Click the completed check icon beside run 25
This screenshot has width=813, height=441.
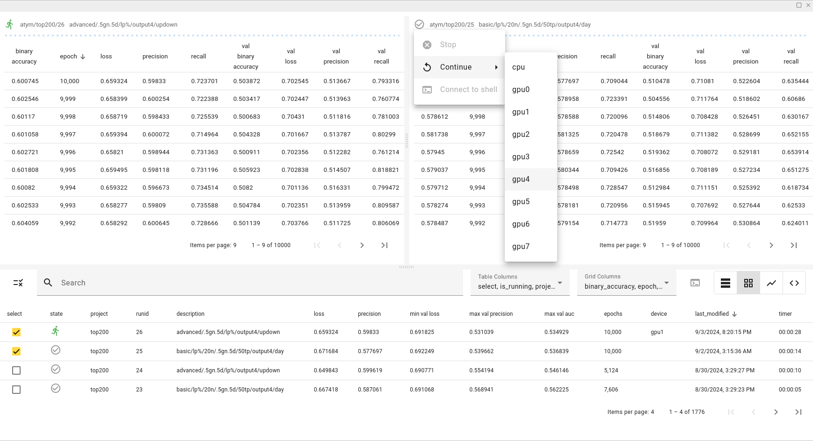point(56,351)
